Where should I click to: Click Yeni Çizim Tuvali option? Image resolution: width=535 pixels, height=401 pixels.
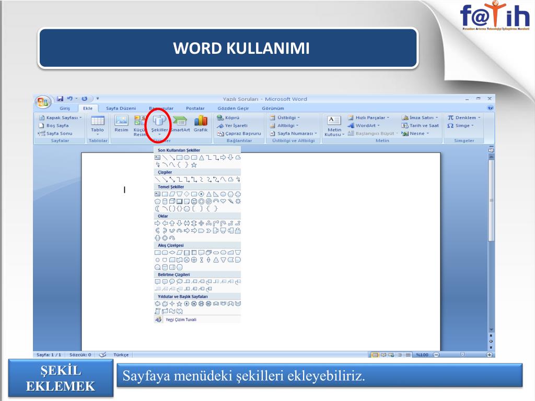pyautogui.click(x=197, y=320)
